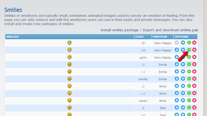Move the :smile: smiley down
The width and height of the screenshot is (207, 116).
pos(183,79)
